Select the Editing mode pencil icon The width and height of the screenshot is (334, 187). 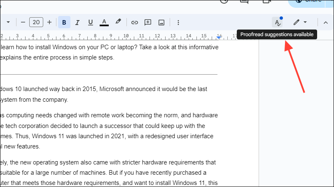(296, 22)
